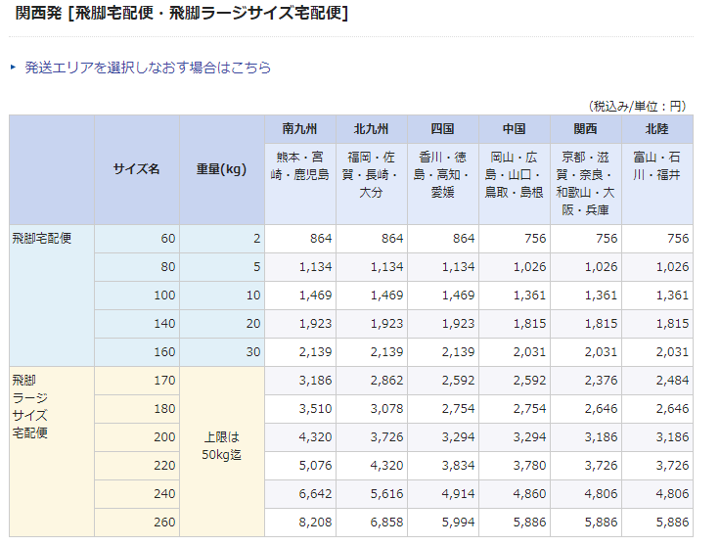
Task: Select the 北九州 column header
Action: click(371, 129)
